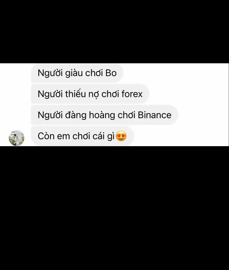Open the sender's profile picture avatar
229x270 pixels.
point(16,138)
